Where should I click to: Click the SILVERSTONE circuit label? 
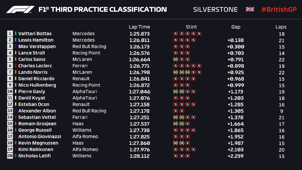coord(215,9)
